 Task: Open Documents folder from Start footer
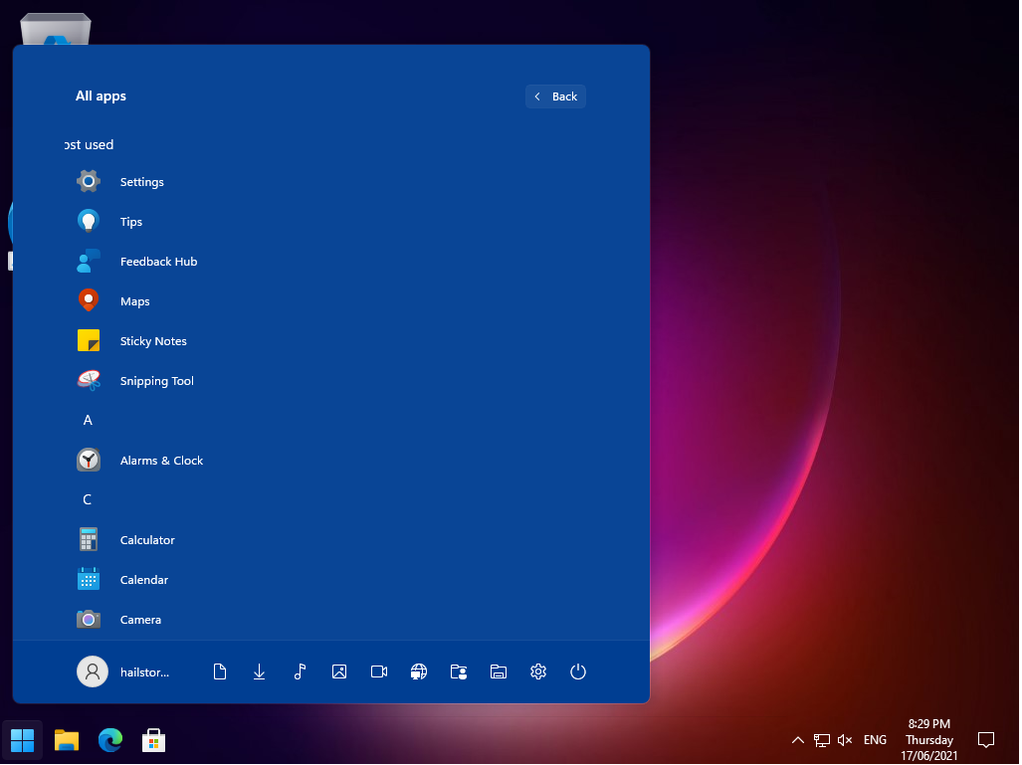(220, 671)
